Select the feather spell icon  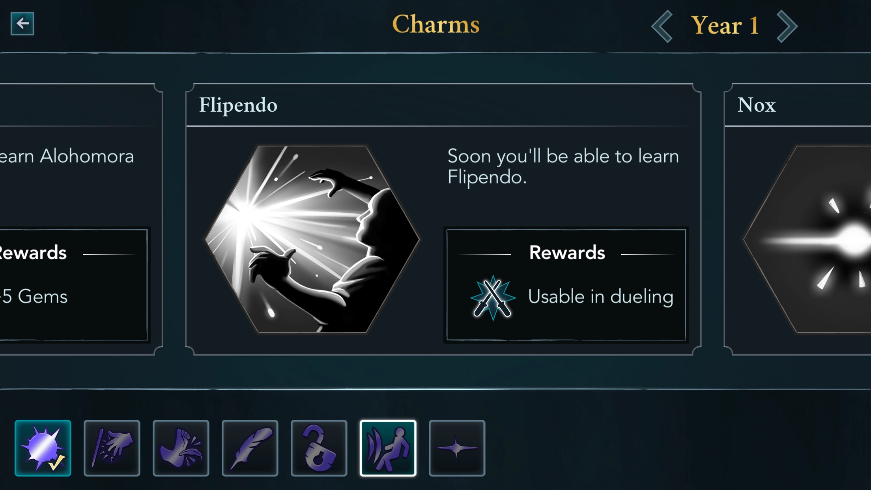point(250,448)
